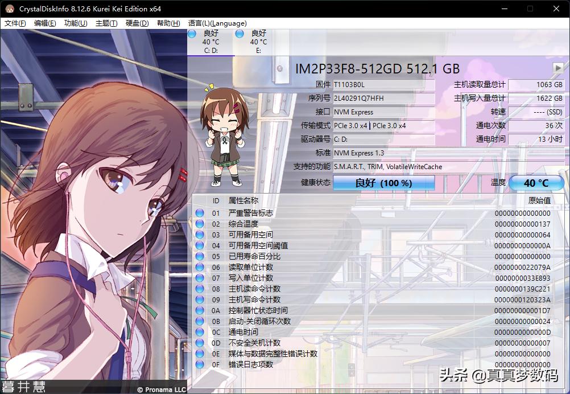Click the 序列号 serial number field

point(383,98)
